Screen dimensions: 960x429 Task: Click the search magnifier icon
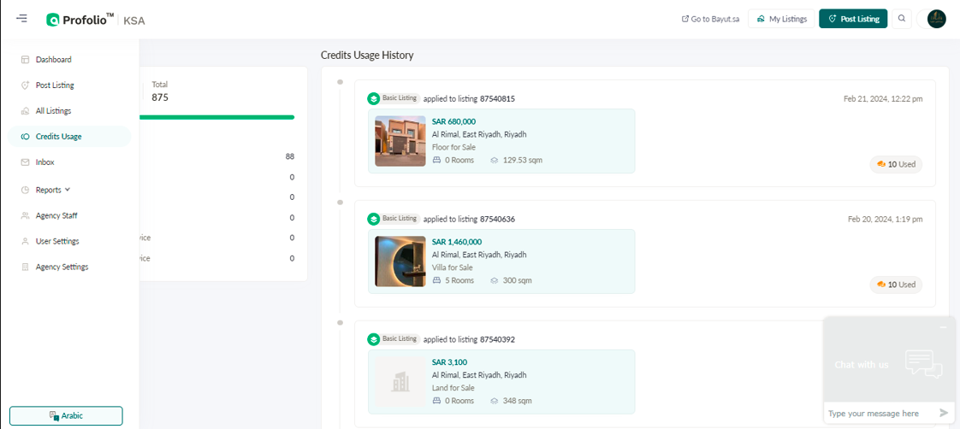(902, 19)
